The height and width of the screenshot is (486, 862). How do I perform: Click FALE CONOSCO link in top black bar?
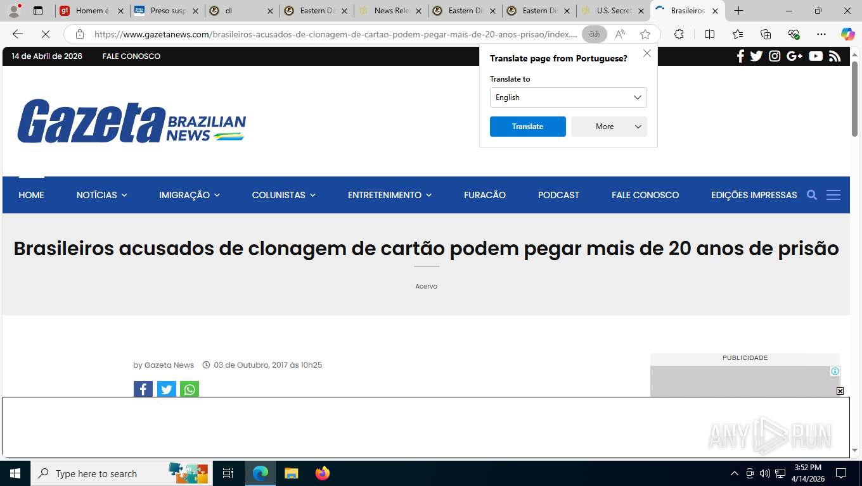click(x=131, y=56)
